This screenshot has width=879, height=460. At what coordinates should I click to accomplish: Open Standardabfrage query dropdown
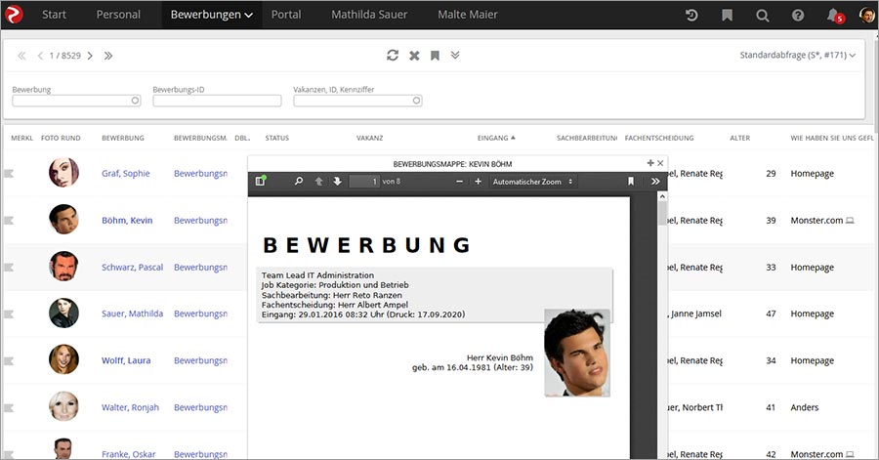point(797,55)
